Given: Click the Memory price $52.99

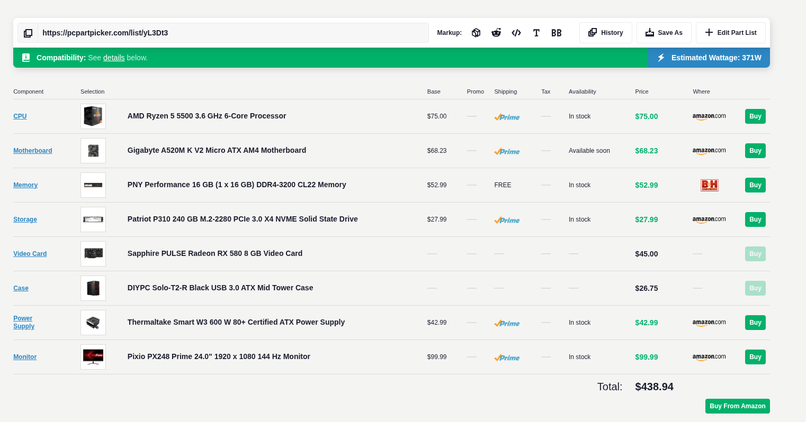Looking at the screenshot, I should [647, 185].
